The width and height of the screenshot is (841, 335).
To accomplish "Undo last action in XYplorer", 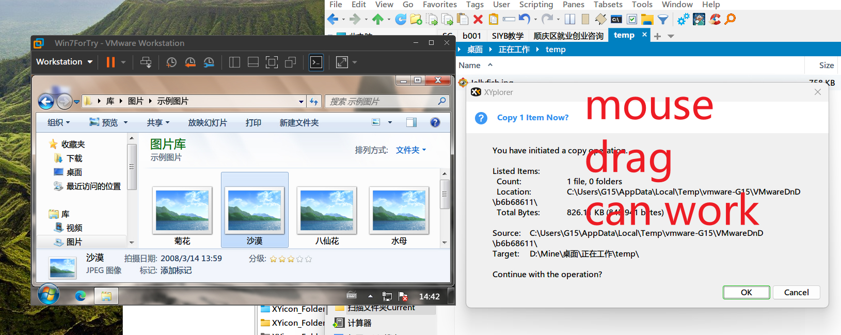I will coord(524,19).
